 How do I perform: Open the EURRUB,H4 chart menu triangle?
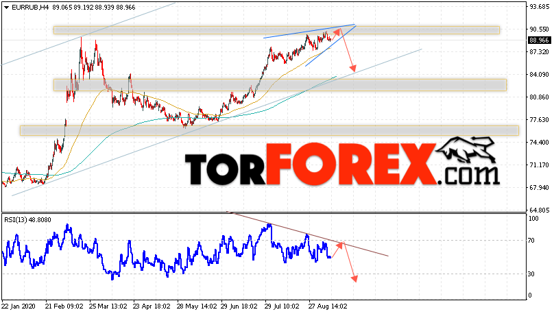click(x=7, y=8)
